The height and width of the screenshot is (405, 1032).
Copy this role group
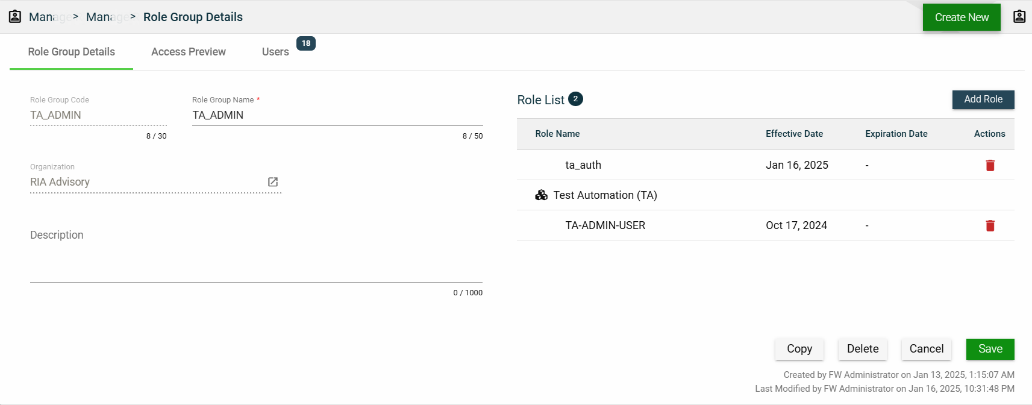[x=799, y=349]
